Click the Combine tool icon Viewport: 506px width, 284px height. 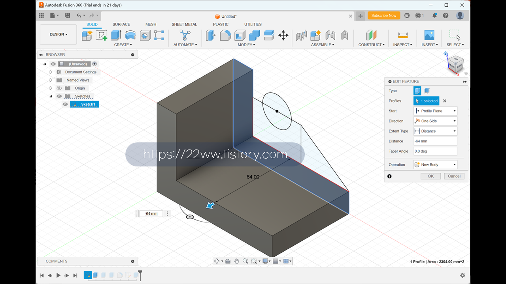(254, 35)
